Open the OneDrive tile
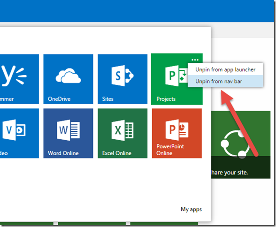 tap(69, 79)
